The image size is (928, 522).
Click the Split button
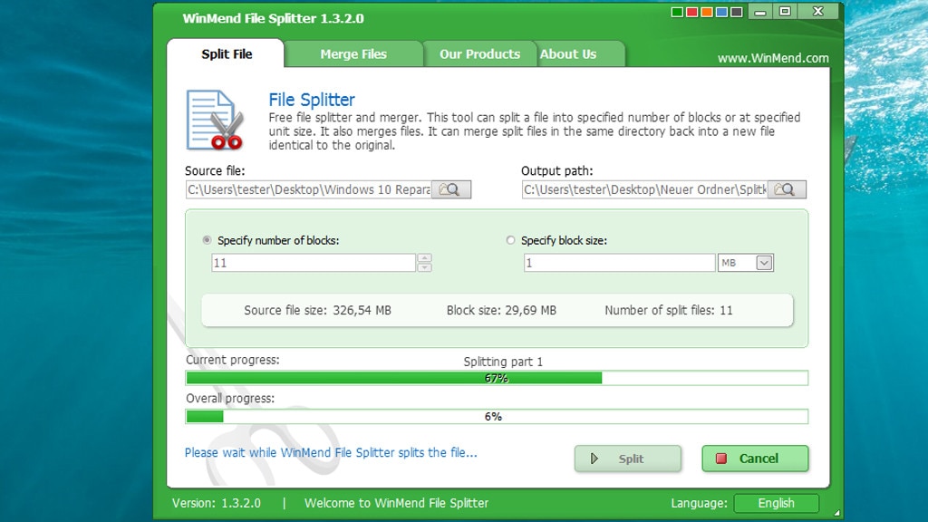[627, 459]
